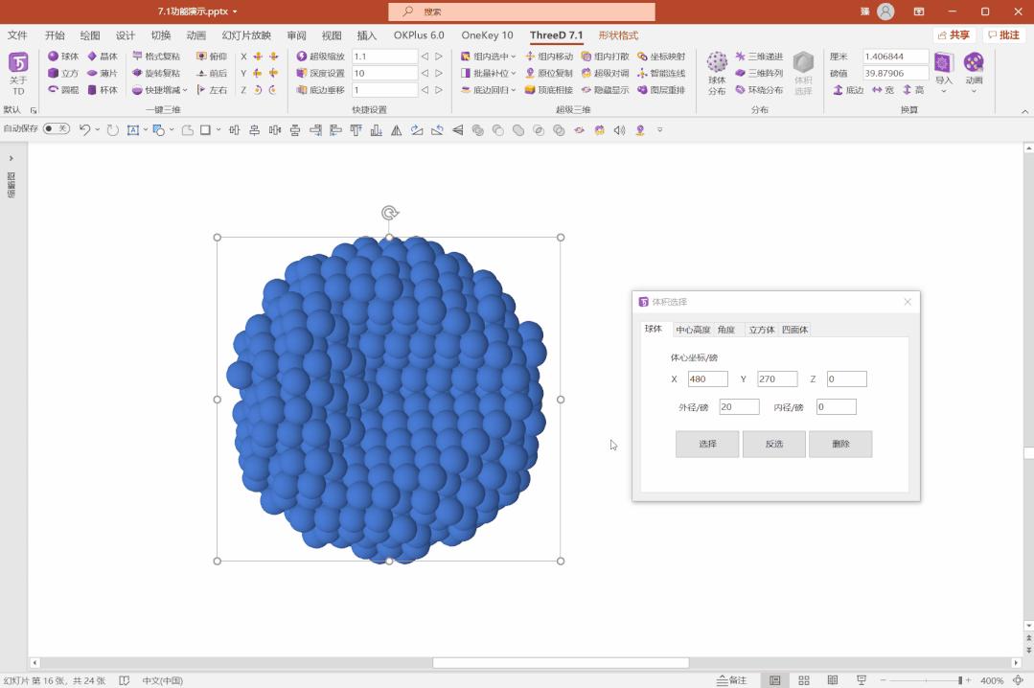The width and height of the screenshot is (1034, 688).
Task: Expand the 快捷增减 dropdown
Action: pos(186,90)
